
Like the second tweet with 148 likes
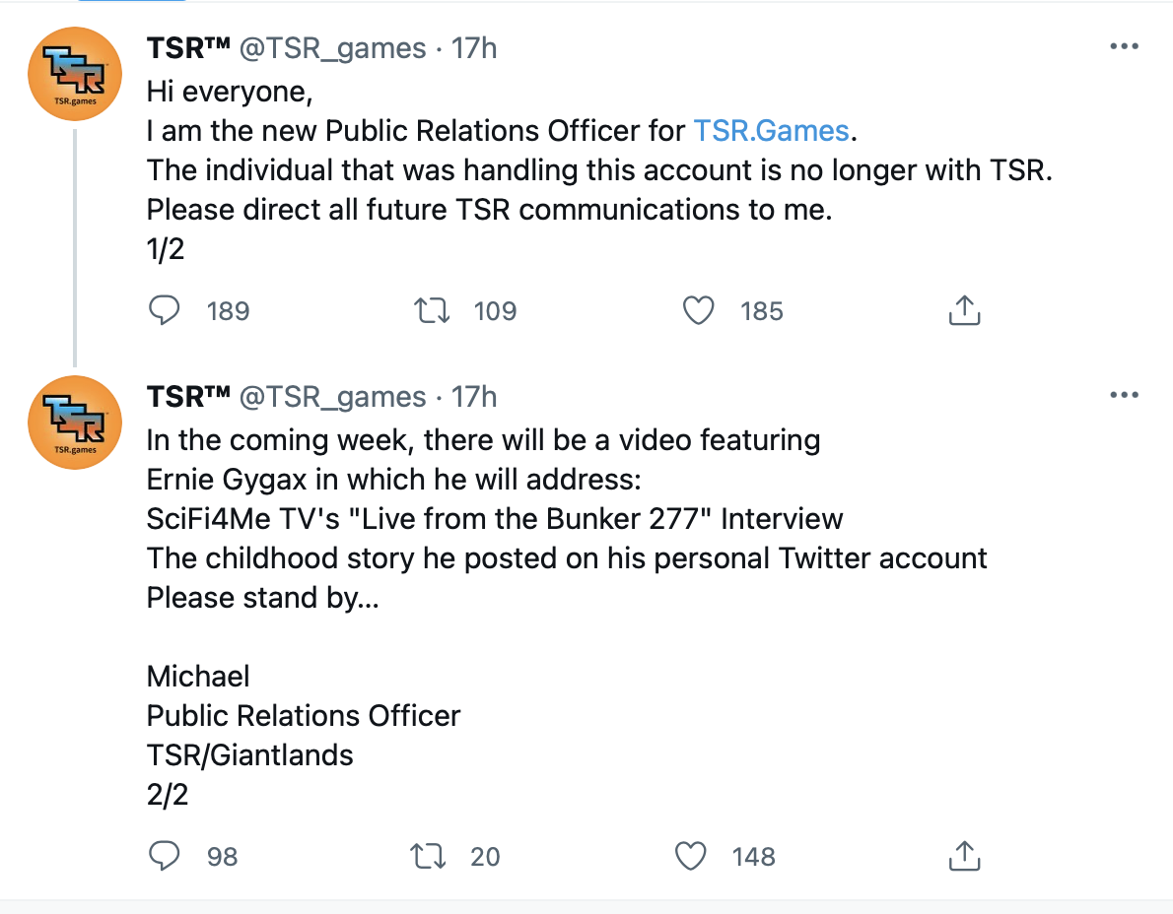point(691,857)
